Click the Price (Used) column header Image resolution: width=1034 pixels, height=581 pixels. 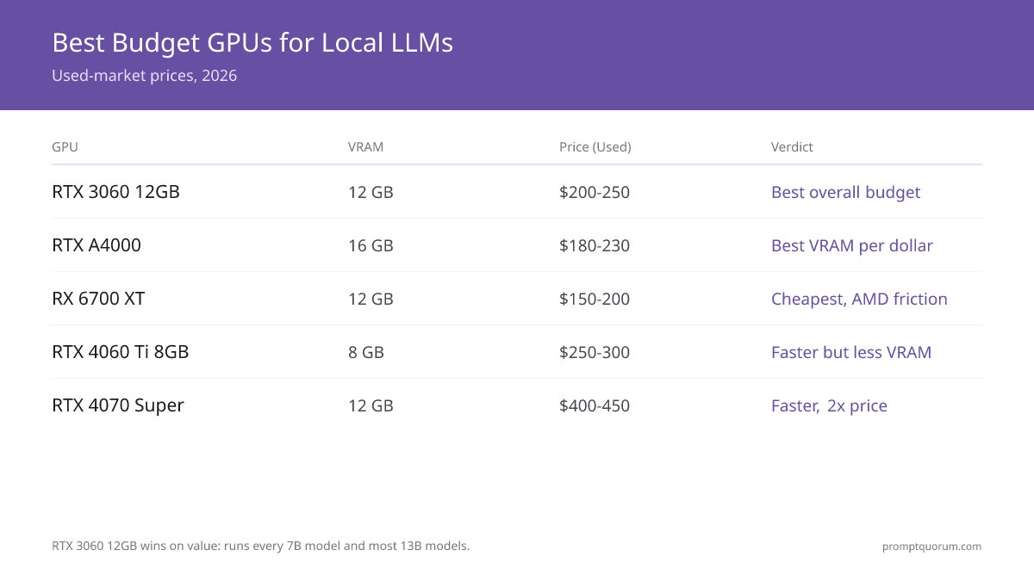pyautogui.click(x=595, y=147)
